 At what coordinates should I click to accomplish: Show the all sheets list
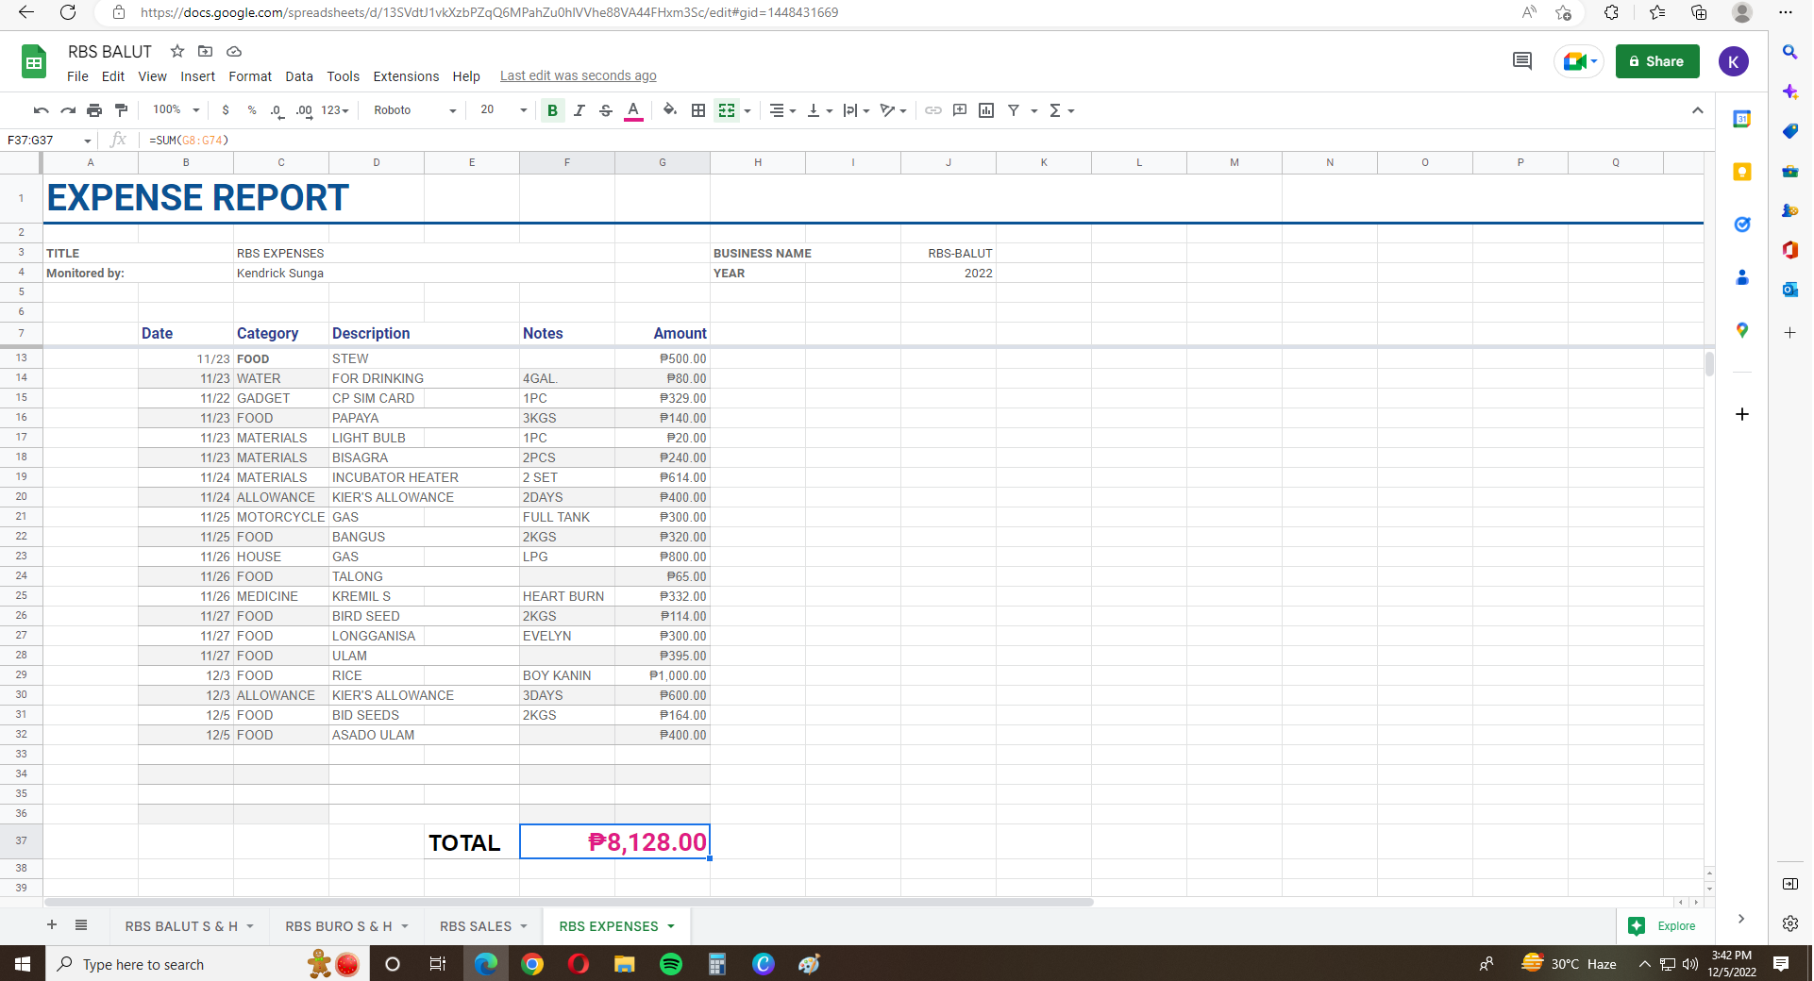[81, 925]
